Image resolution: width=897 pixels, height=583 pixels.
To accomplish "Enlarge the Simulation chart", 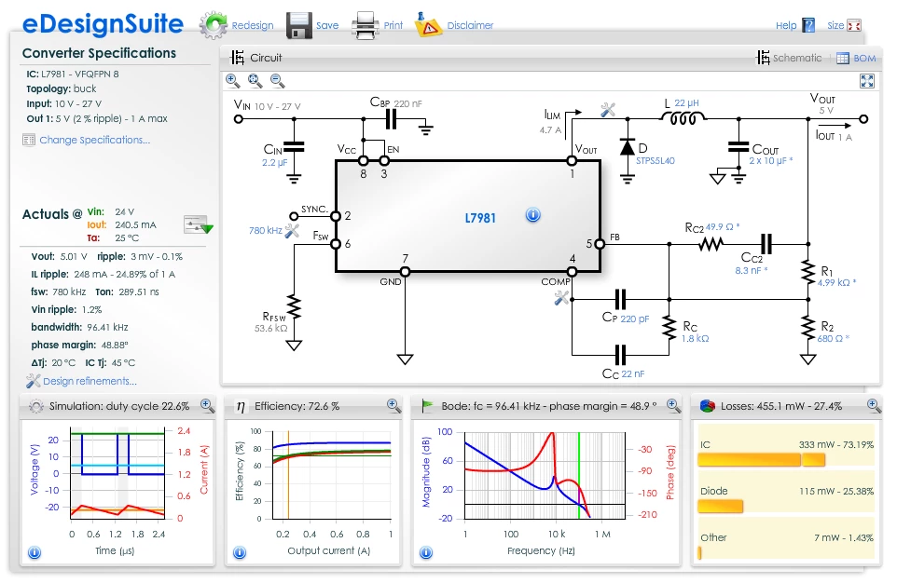I will (x=207, y=406).
